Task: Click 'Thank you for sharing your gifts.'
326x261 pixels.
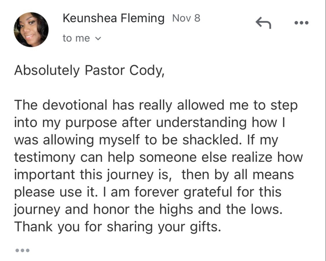Action: pyautogui.click(x=118, y=227)
